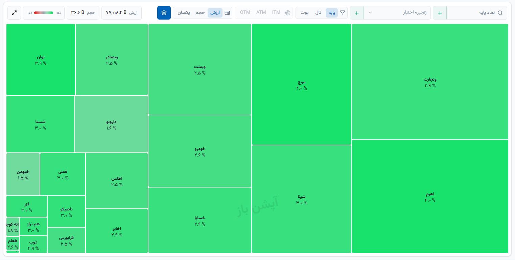Click the دارونو tile showing 1.6%

[x=111, y=124]
